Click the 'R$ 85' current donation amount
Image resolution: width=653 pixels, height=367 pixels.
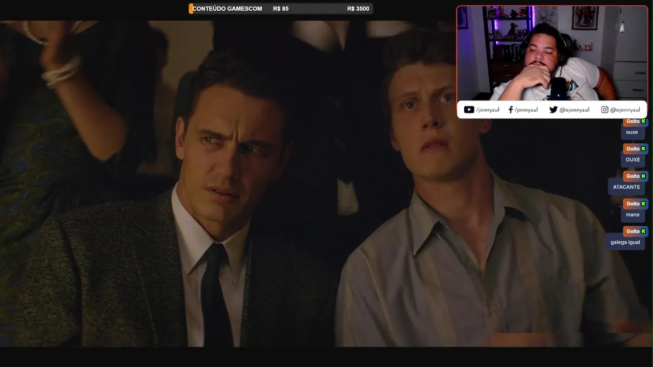(x=281, y=9)
